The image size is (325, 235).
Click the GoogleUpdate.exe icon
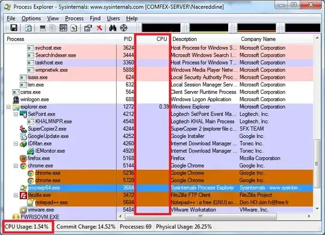click(x=23, y=136)
